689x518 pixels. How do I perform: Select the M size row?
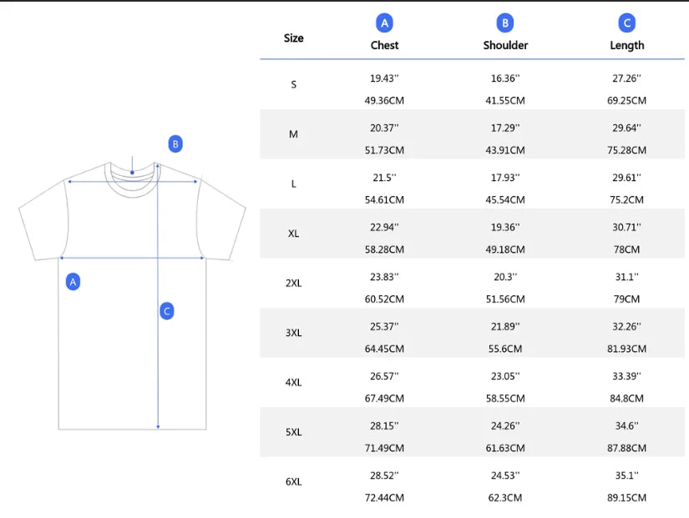coord(293,134)
